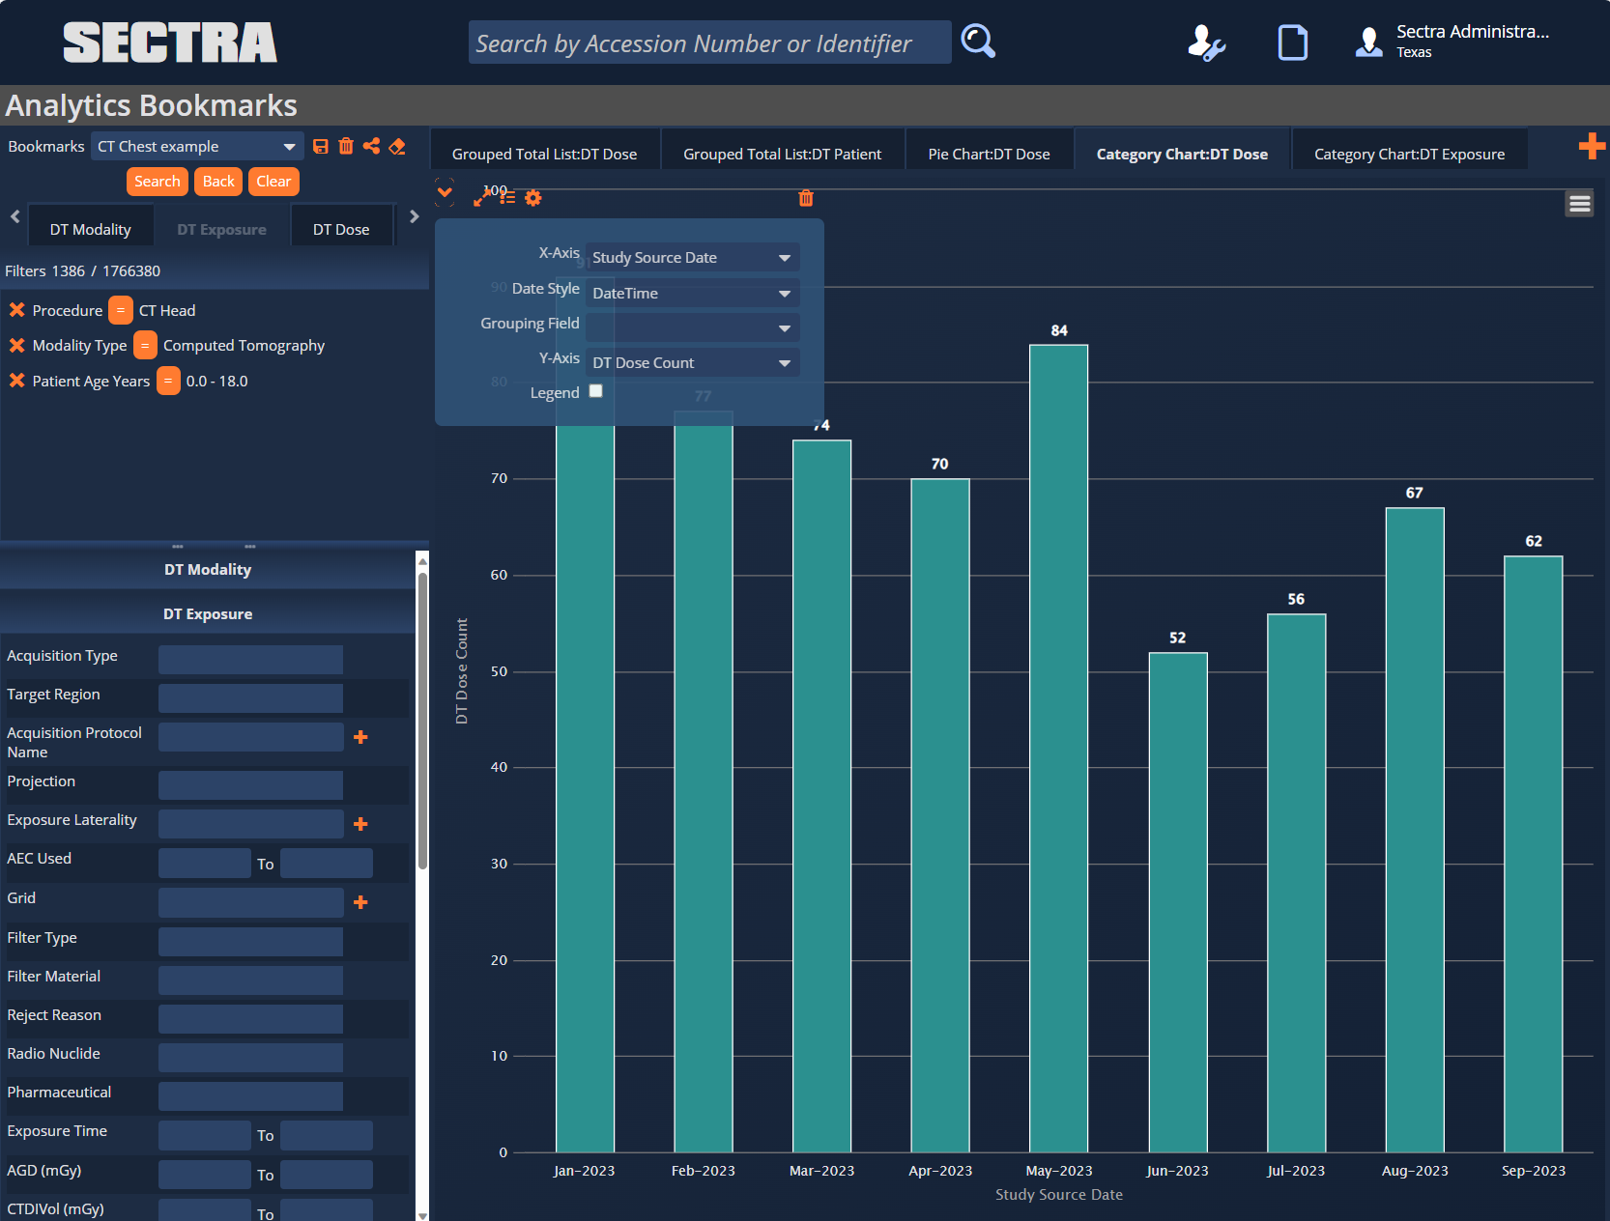1610x1221 pixels.
Task: Open the Date Style dropdown
Action: click(x=691, y=293)
